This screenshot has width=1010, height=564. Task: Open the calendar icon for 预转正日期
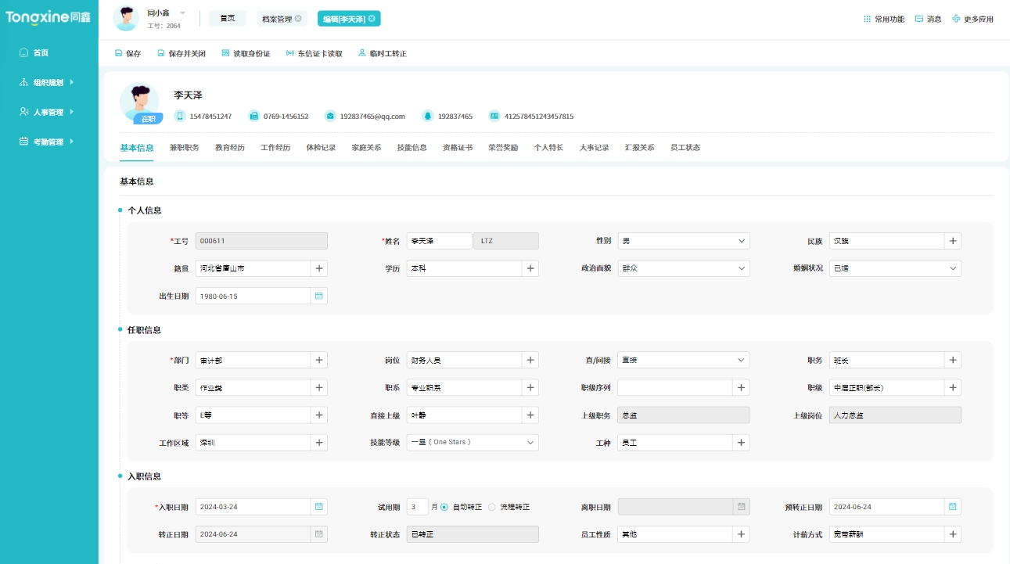953,507
